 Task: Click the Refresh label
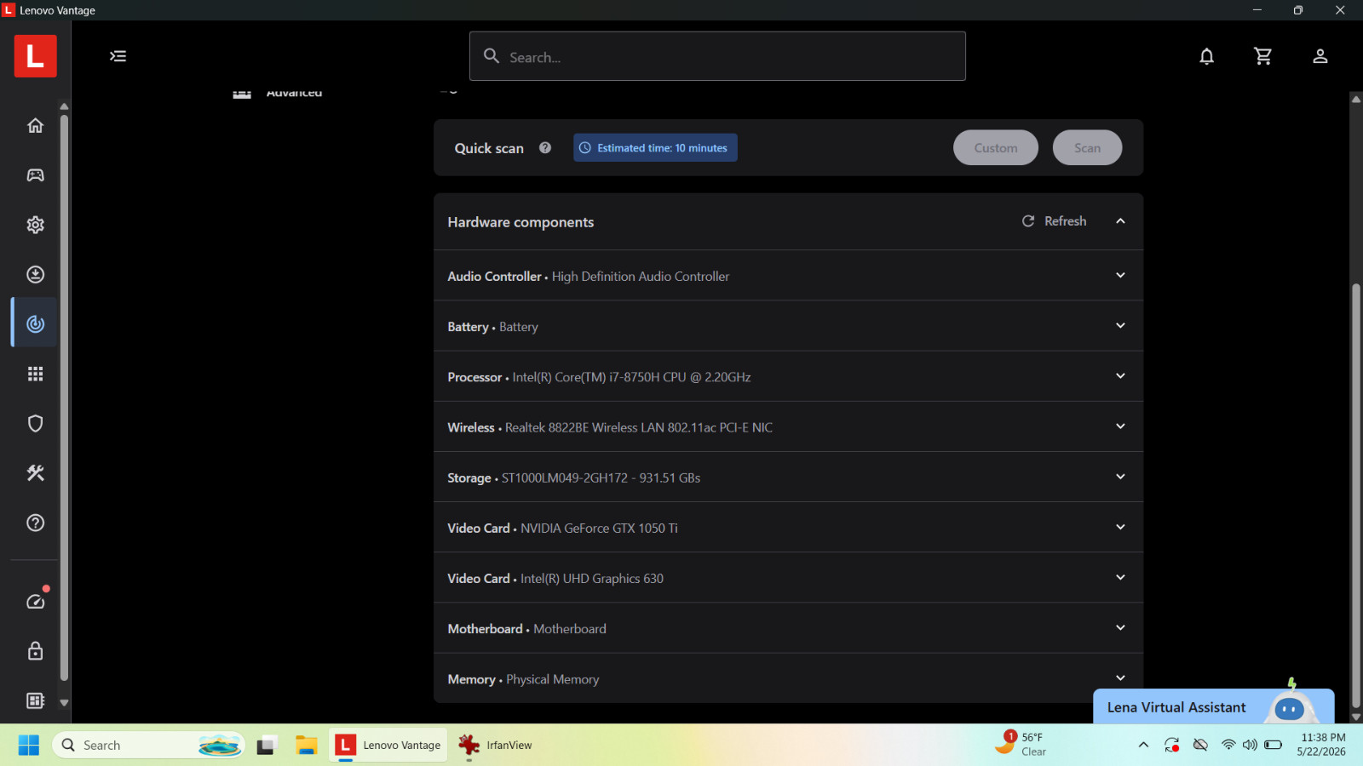[1065, 220]
